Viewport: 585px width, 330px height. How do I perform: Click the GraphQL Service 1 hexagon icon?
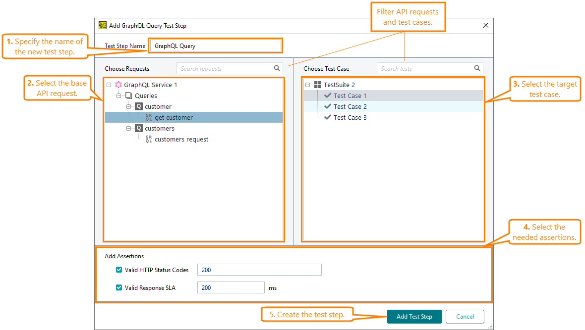point(118,85)
